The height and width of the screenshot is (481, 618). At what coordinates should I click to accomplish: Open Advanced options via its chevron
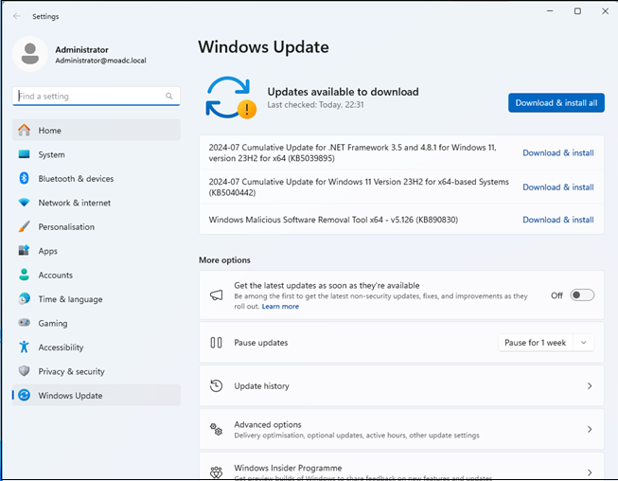[590, 429]
